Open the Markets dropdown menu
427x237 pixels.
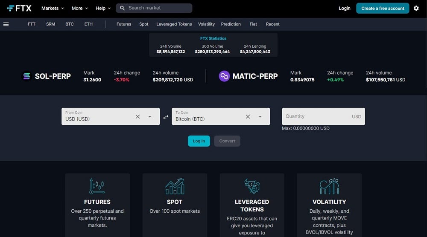[53, 8]
